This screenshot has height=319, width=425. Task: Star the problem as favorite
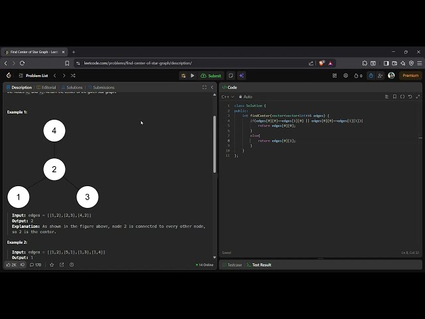[52, 265]
